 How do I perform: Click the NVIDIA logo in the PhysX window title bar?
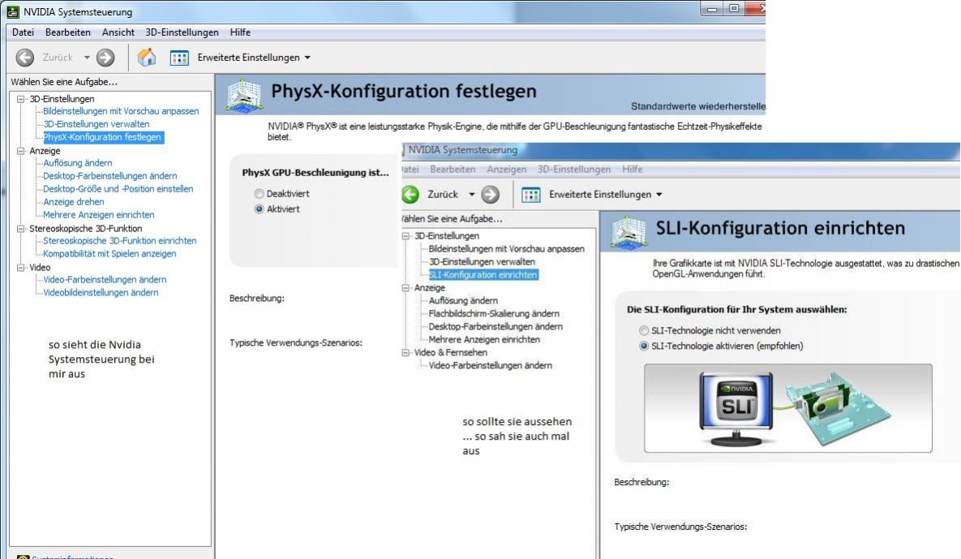point(13,11)
